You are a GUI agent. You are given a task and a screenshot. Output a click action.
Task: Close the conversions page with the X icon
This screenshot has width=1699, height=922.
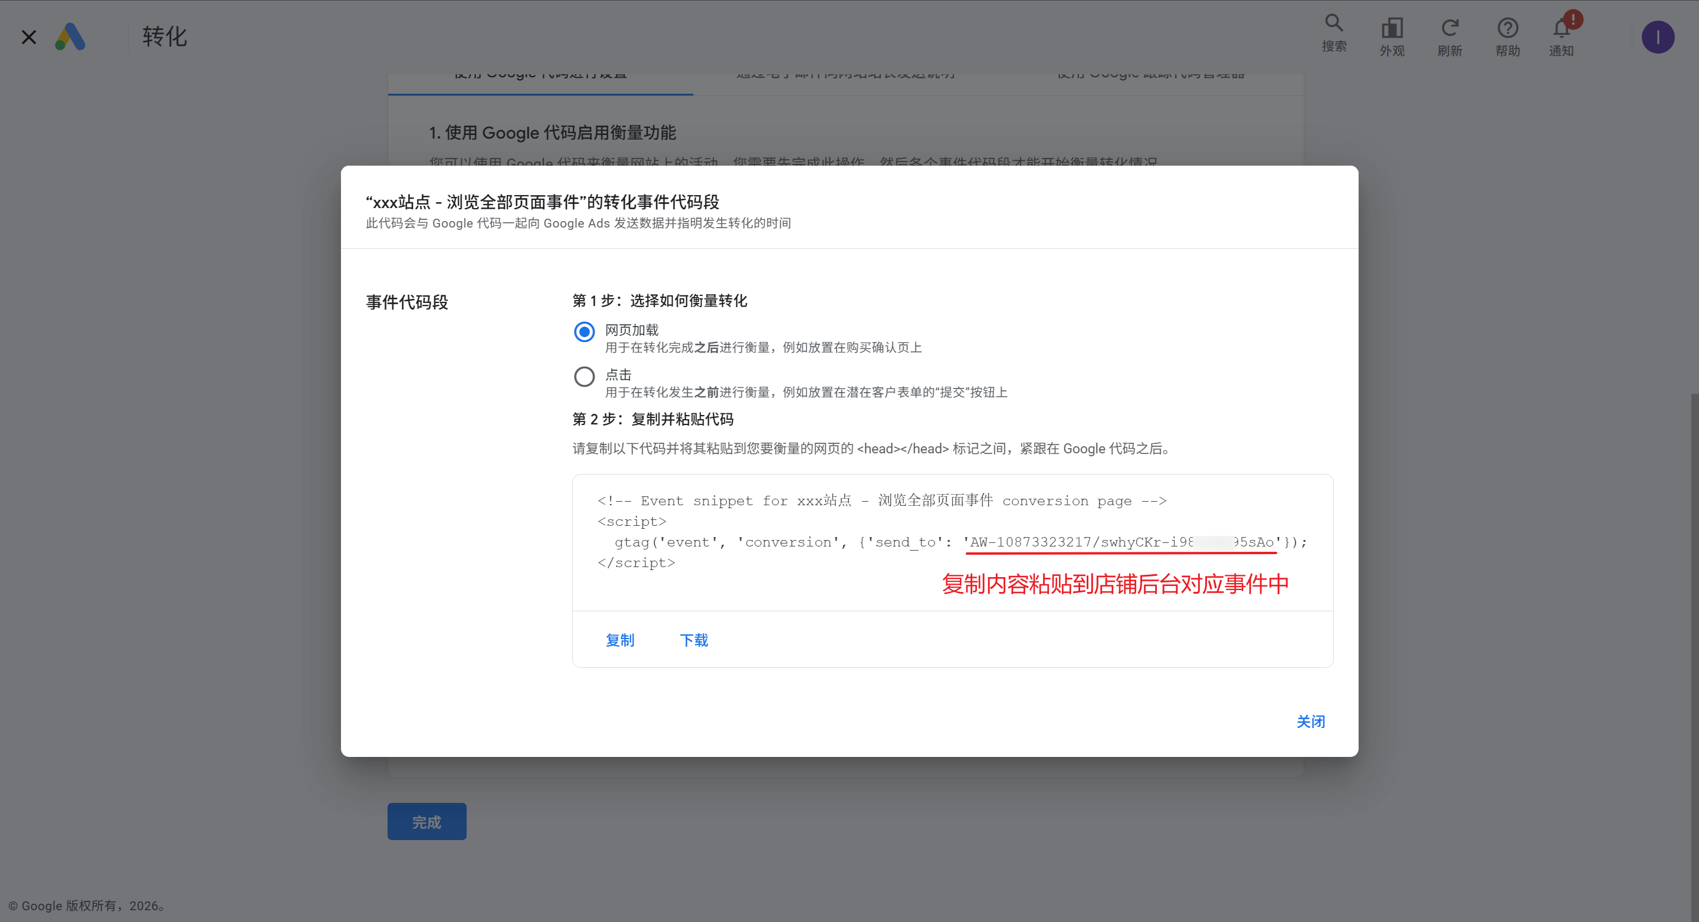[x=28, y=37]
